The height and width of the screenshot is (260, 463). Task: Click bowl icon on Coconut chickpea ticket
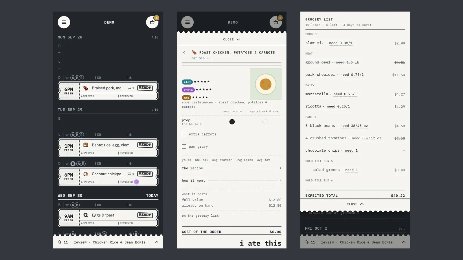86,174
